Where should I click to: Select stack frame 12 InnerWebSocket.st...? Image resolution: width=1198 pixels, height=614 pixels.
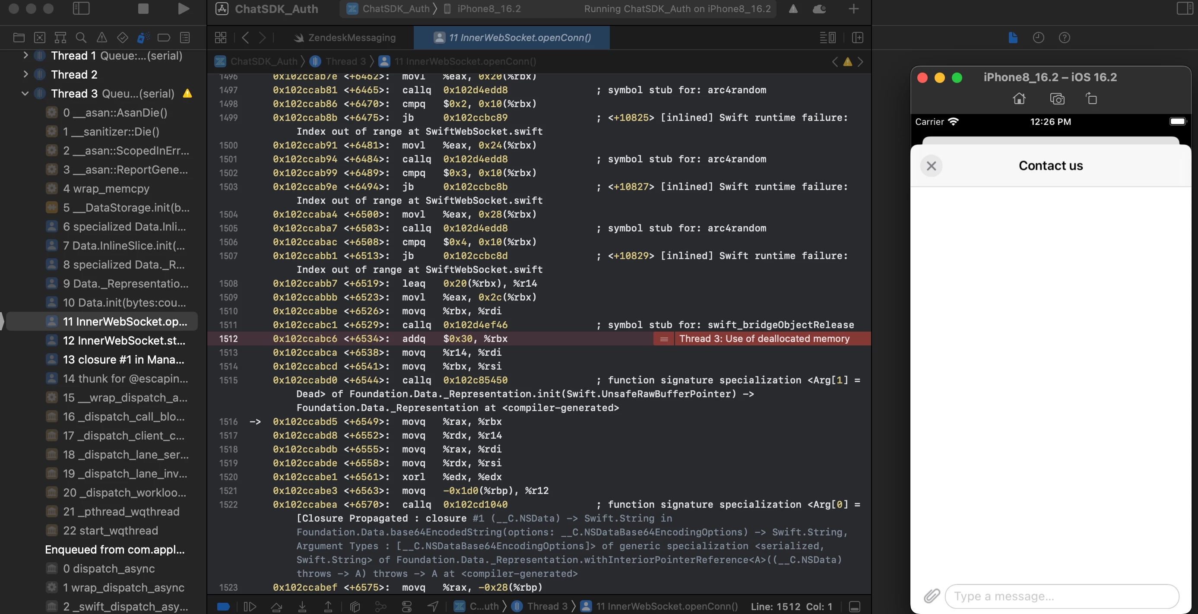pos(124,340)
